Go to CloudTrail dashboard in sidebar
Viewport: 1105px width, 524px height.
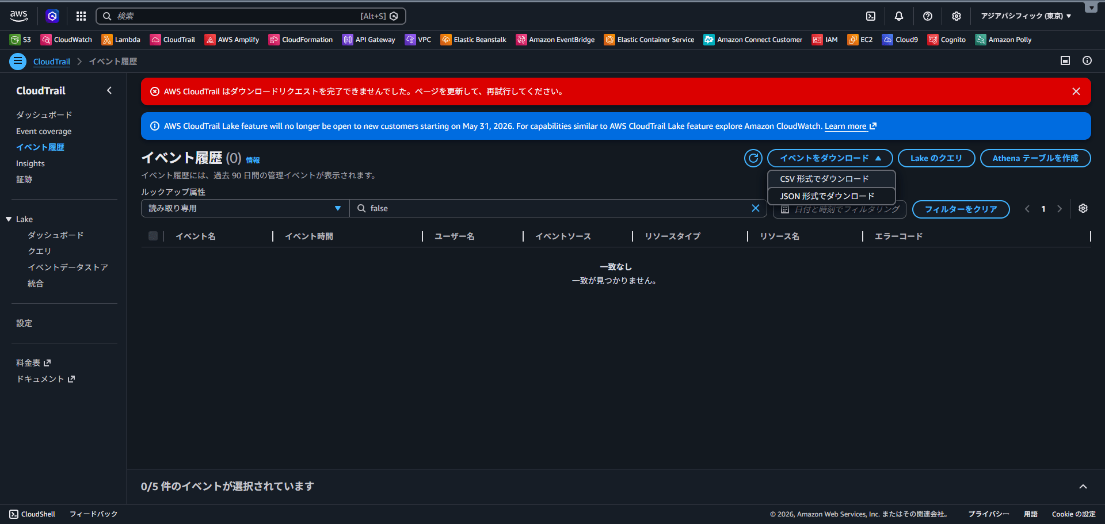point(44,115)
